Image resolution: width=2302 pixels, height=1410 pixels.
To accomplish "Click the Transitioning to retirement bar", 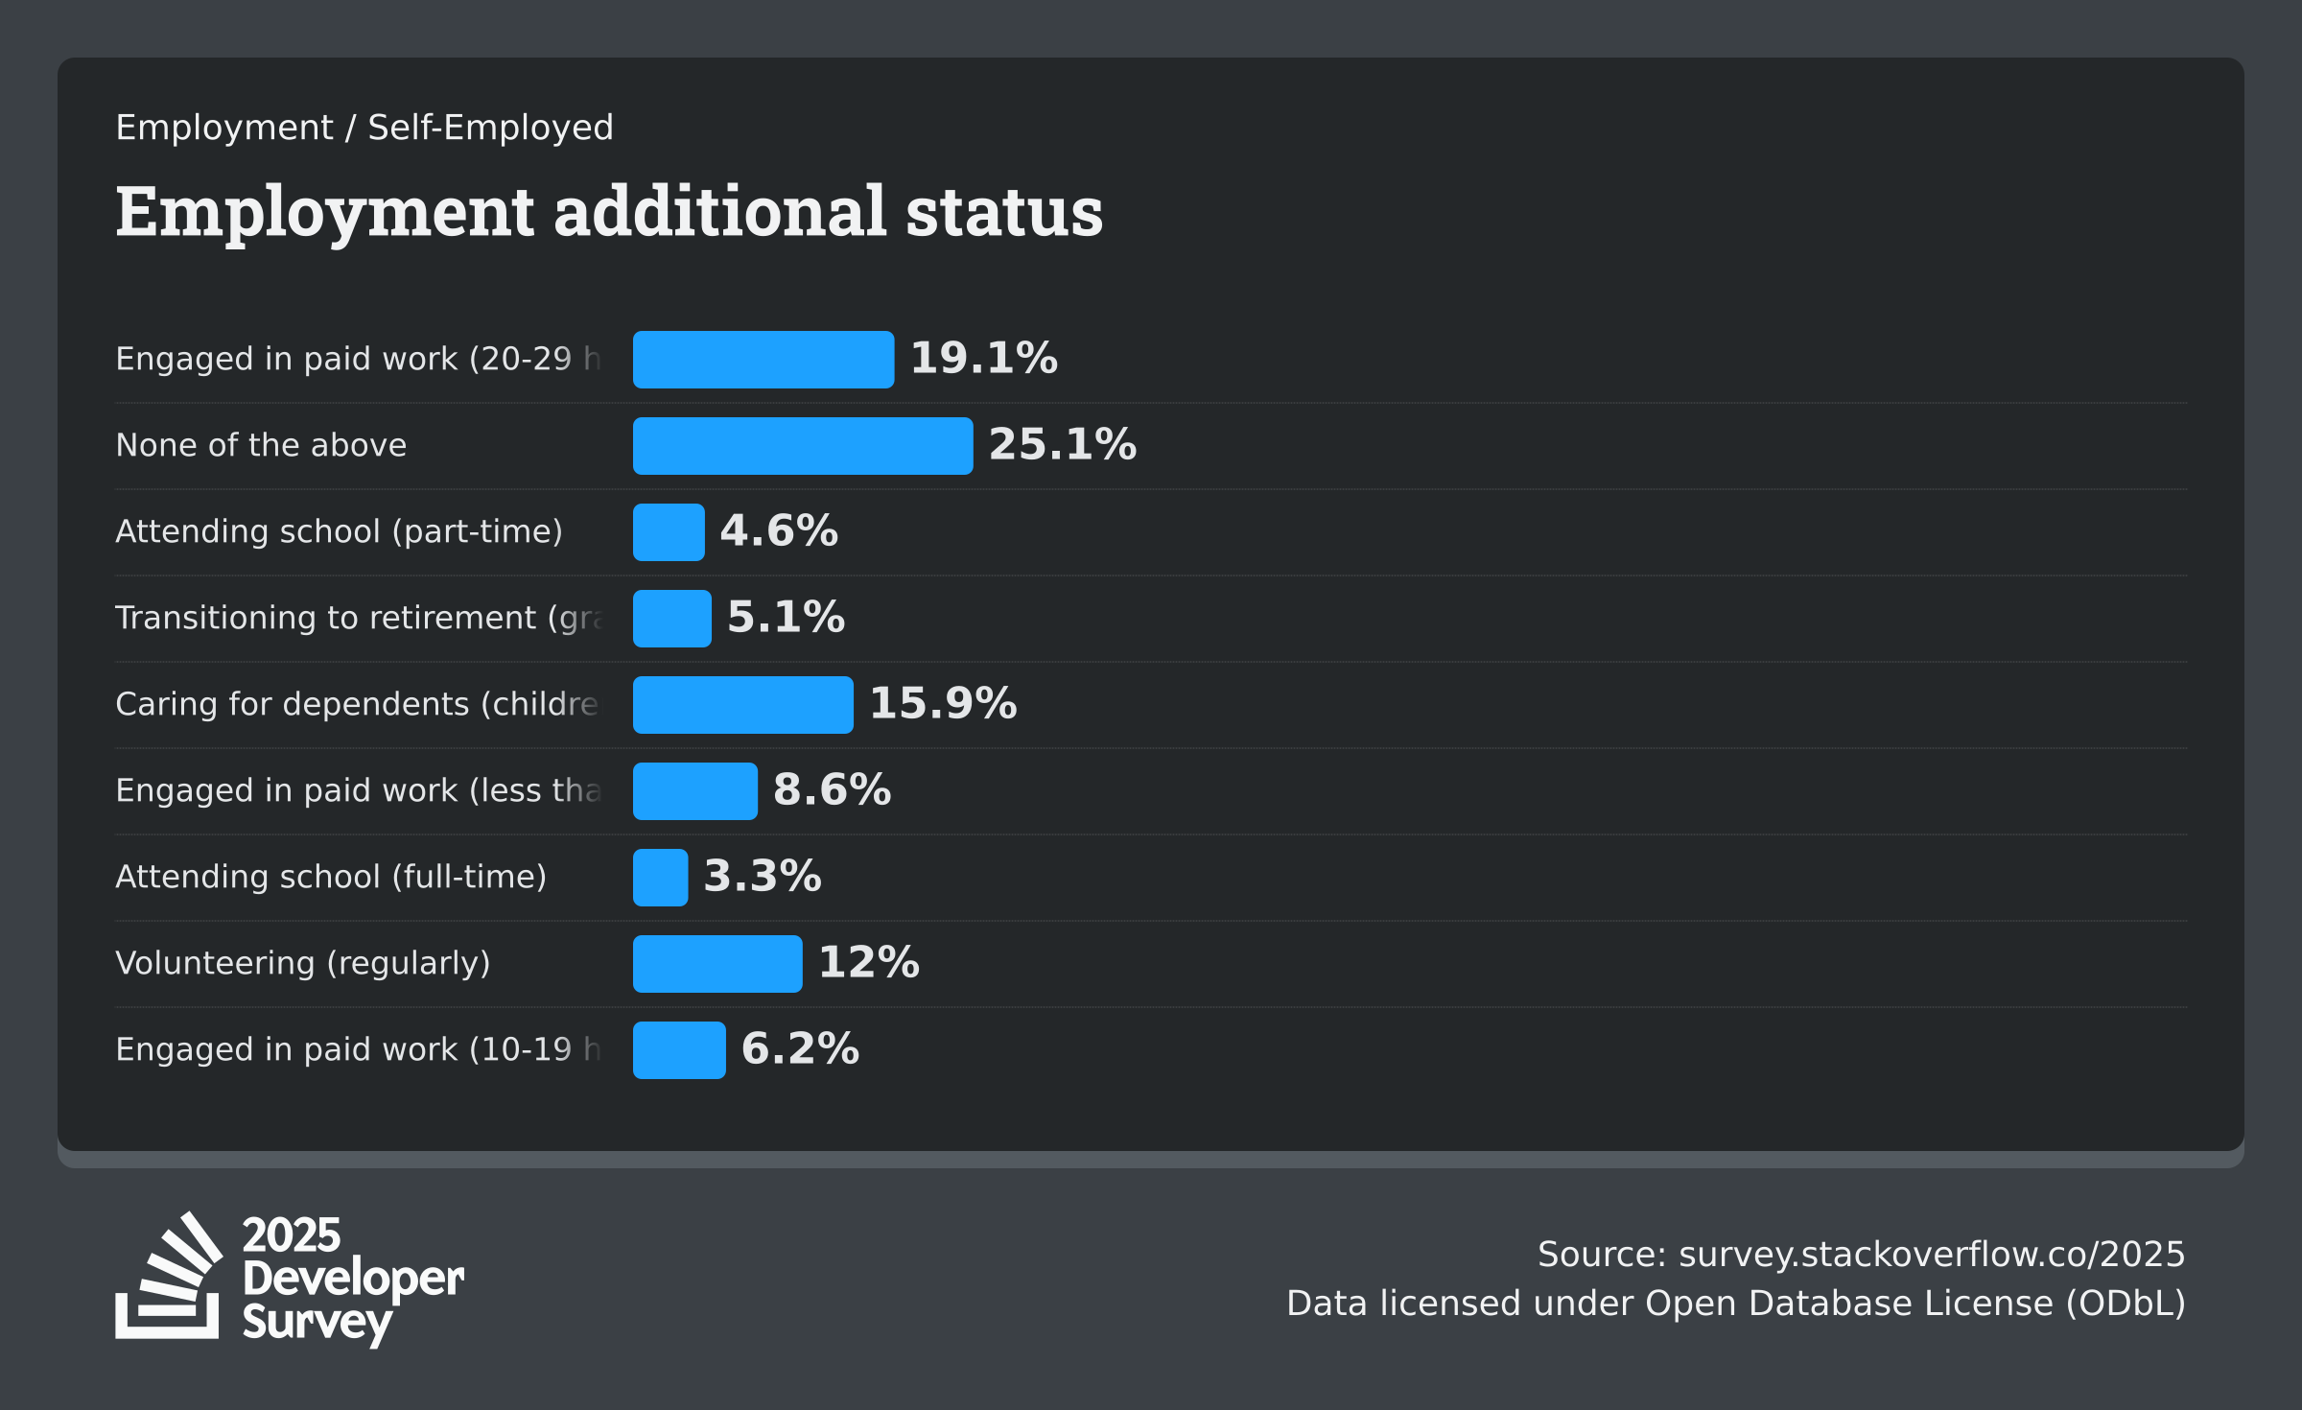I will 672,619.
